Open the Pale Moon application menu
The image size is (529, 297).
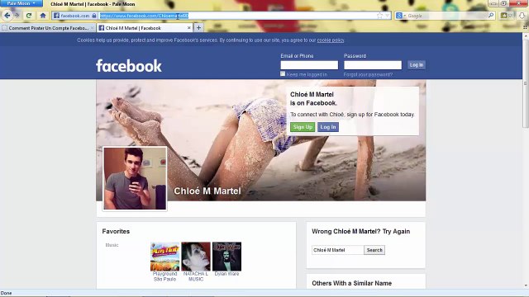(x=21, y=3)
